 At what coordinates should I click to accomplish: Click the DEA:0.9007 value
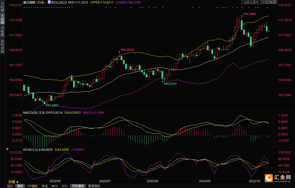(73, 112)
